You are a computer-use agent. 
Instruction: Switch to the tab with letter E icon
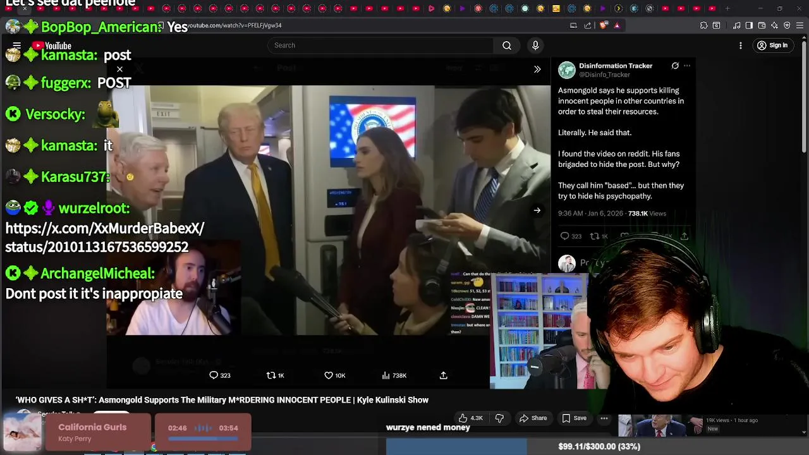[634, 8]
